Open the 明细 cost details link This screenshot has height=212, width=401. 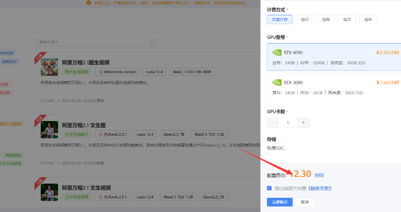319,175
